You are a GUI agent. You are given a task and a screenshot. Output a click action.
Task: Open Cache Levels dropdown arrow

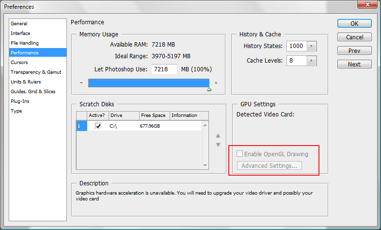312,61
